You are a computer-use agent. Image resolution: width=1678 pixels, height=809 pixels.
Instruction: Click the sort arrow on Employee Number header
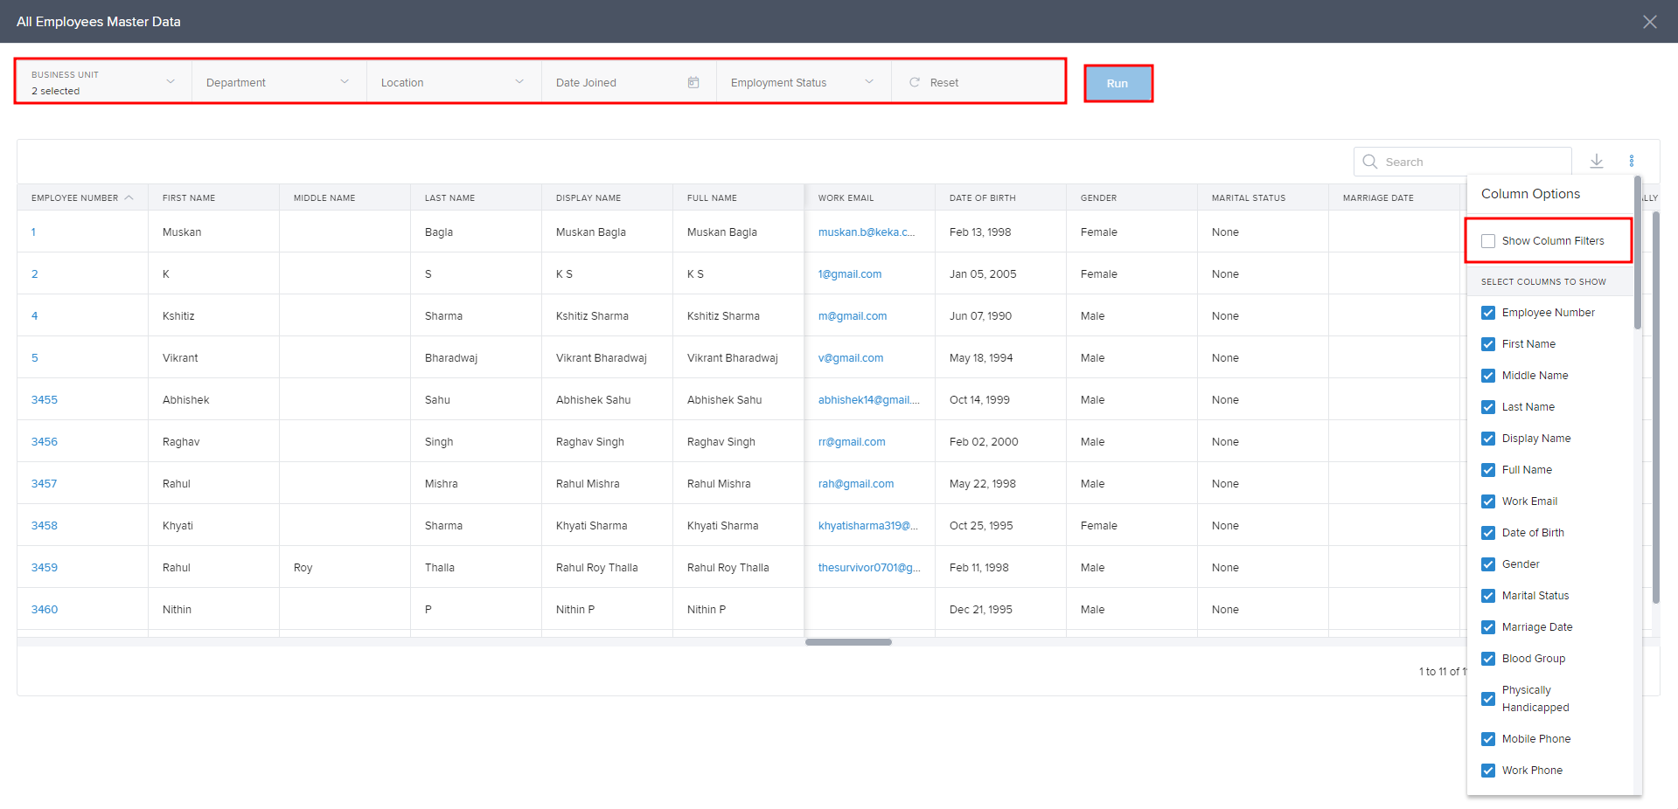click(129, 197)
